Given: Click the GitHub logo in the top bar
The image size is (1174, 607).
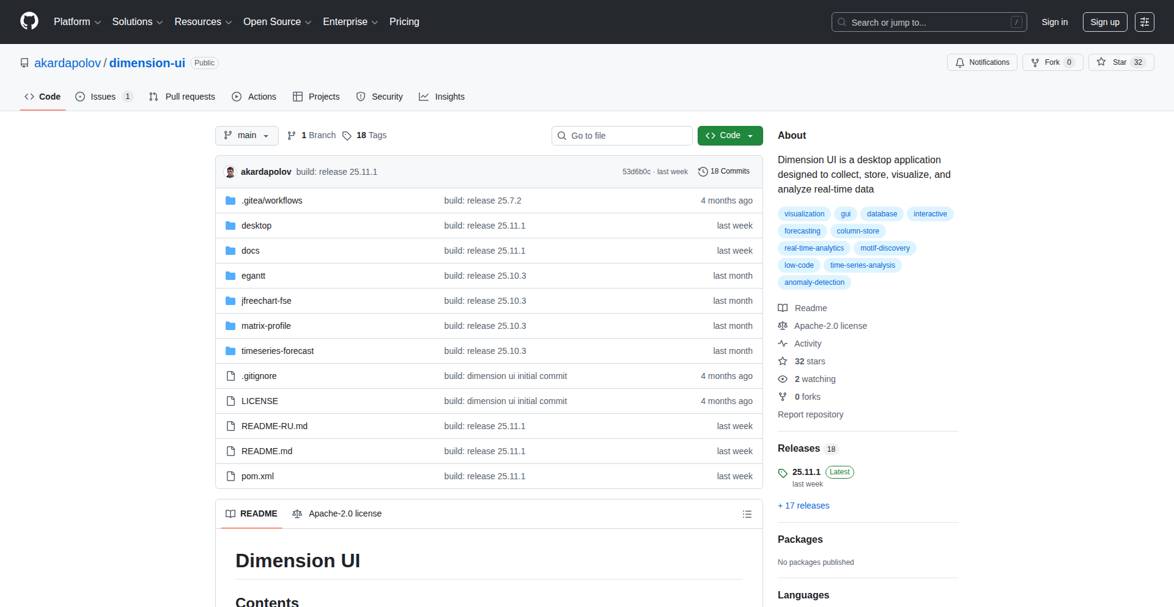Looking at the screenshot, I should 29,21.
